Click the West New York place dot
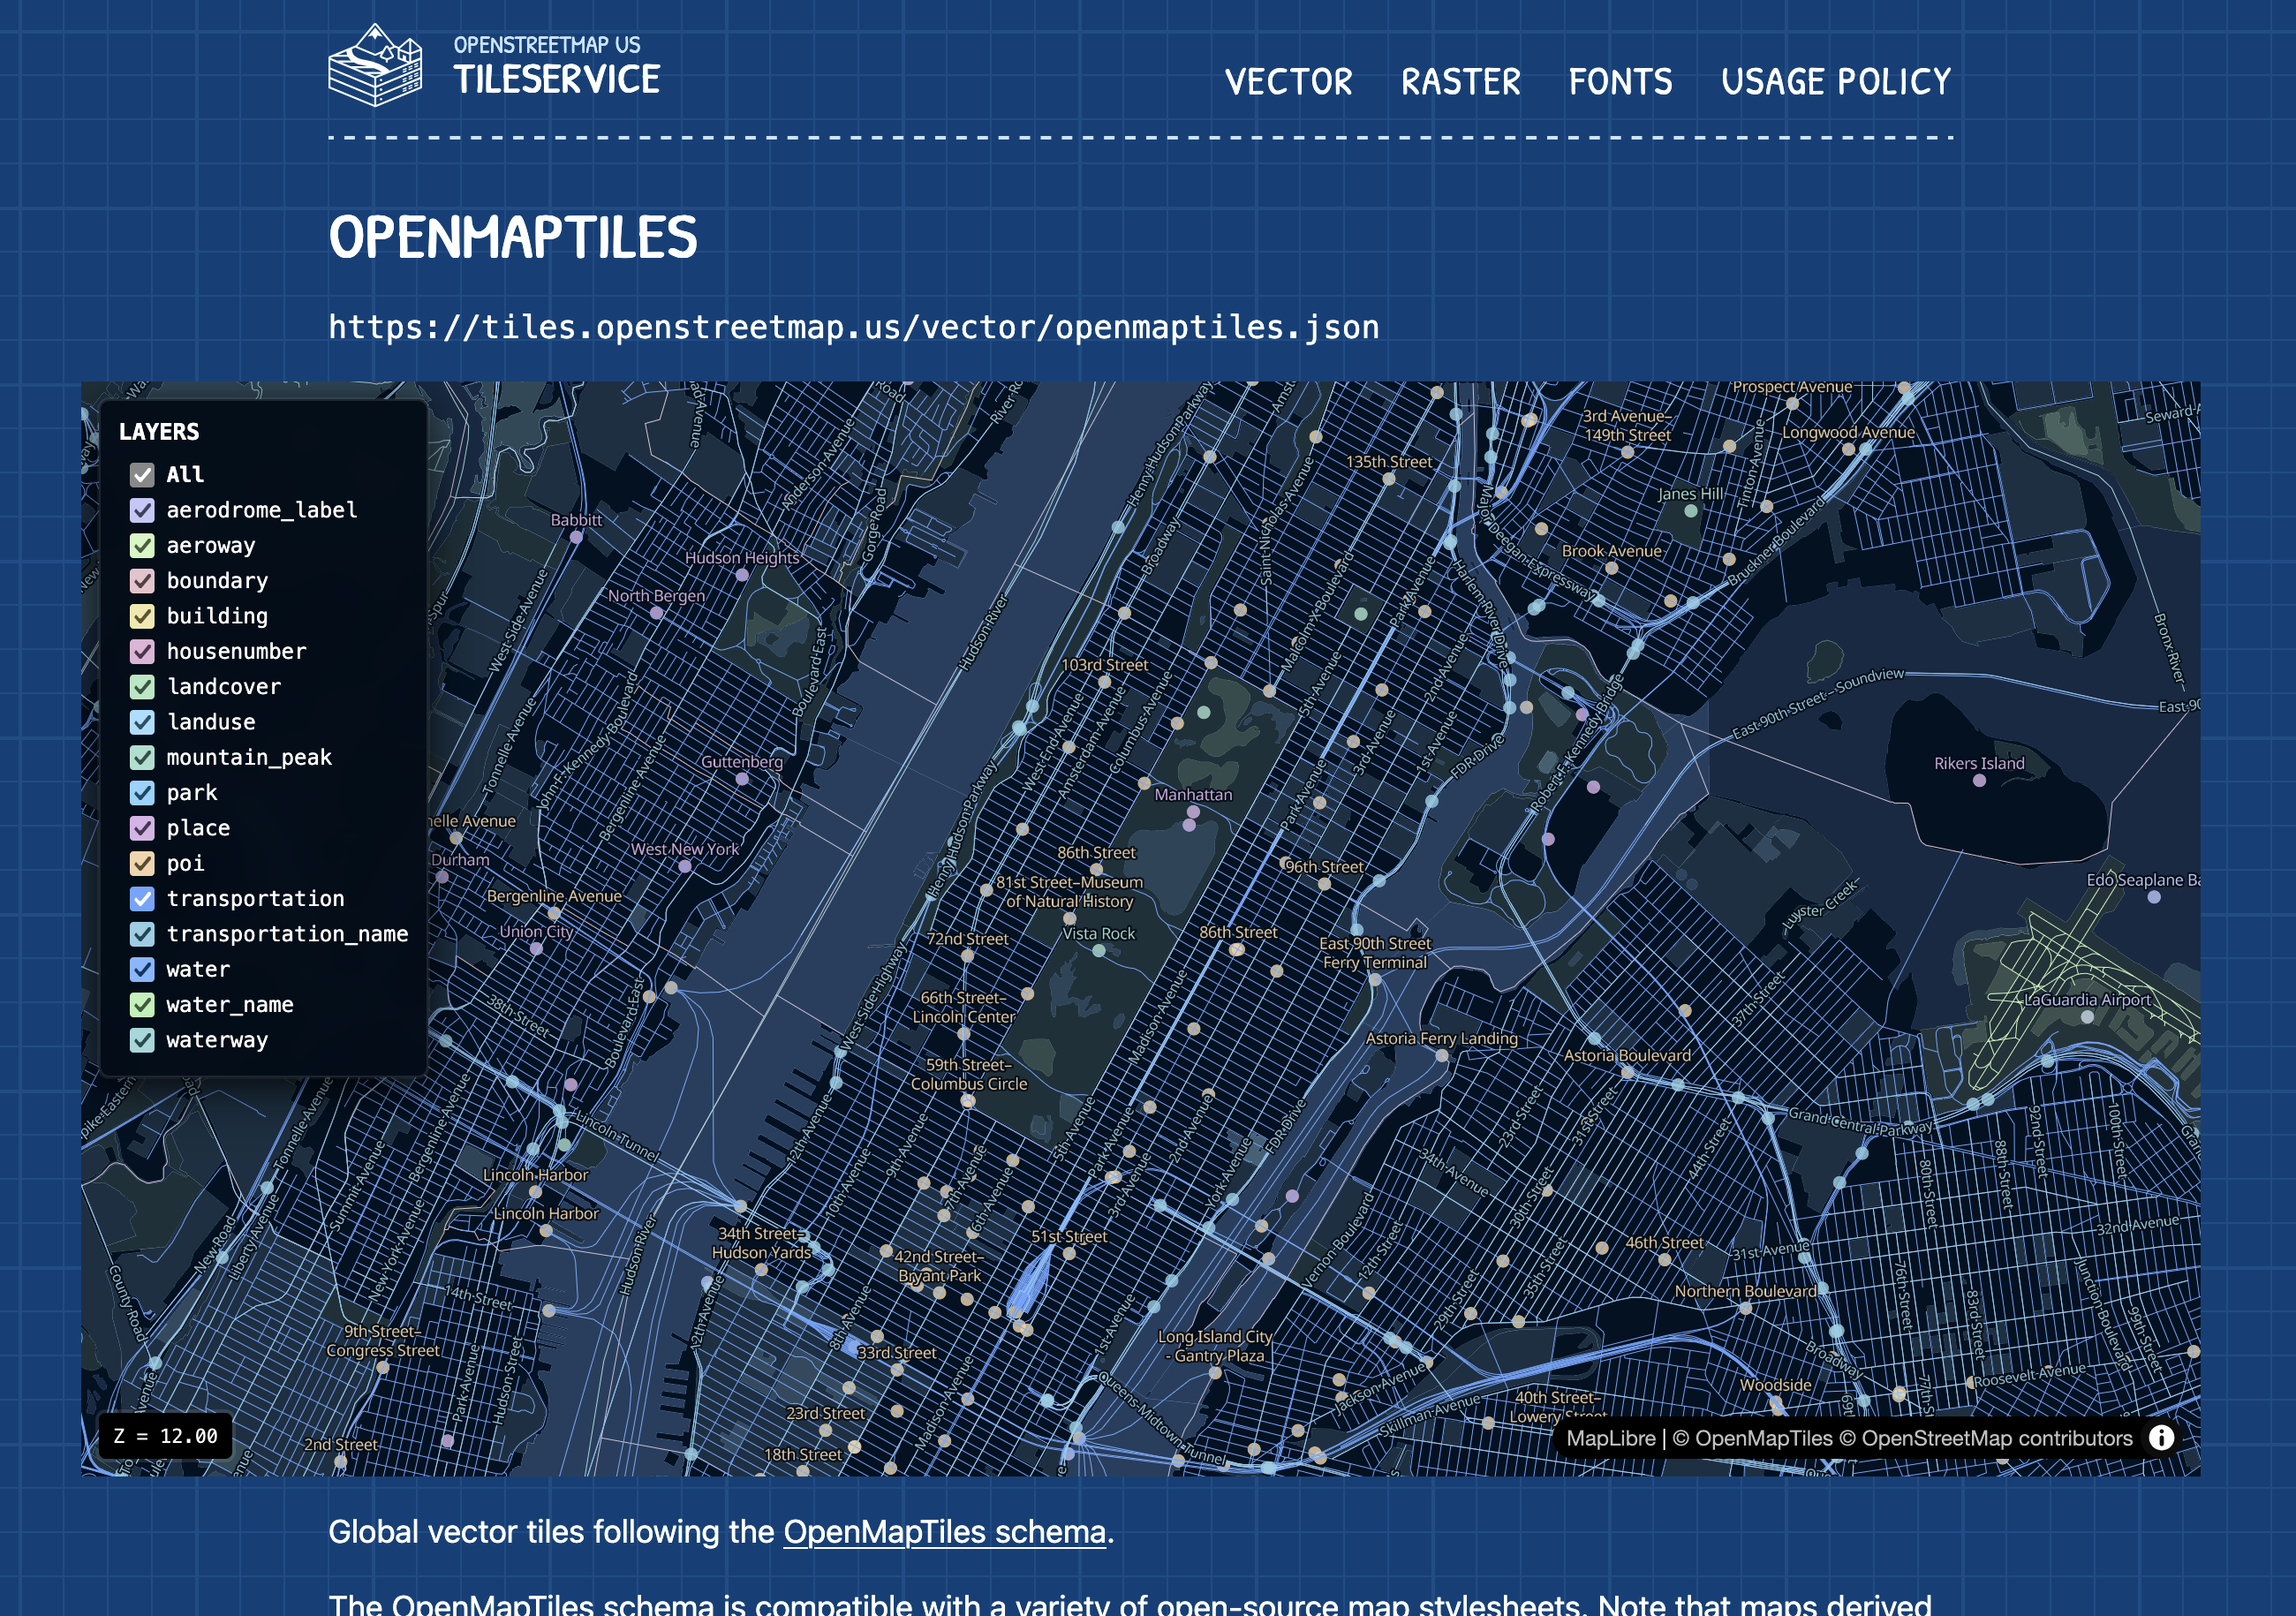Screen dimensions: 2296x1616 coord(685,866)
